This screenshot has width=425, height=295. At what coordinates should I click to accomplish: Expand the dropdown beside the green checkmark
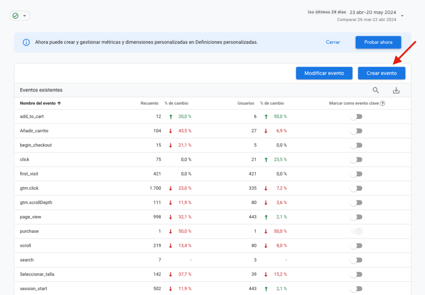pyautogui.click(x=24, y=16)
